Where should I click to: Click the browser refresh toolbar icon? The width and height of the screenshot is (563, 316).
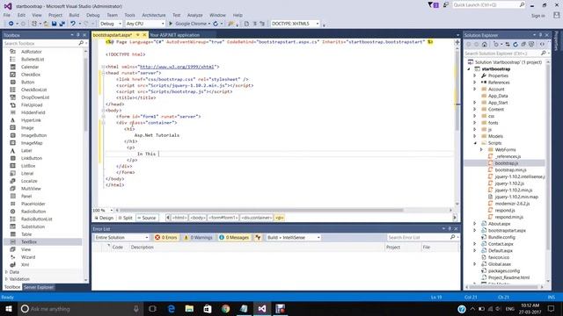(x=216, y=24)
